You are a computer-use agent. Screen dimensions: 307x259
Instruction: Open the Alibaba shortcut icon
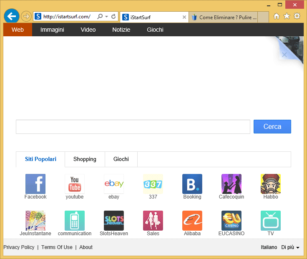(x=192, y=221)
